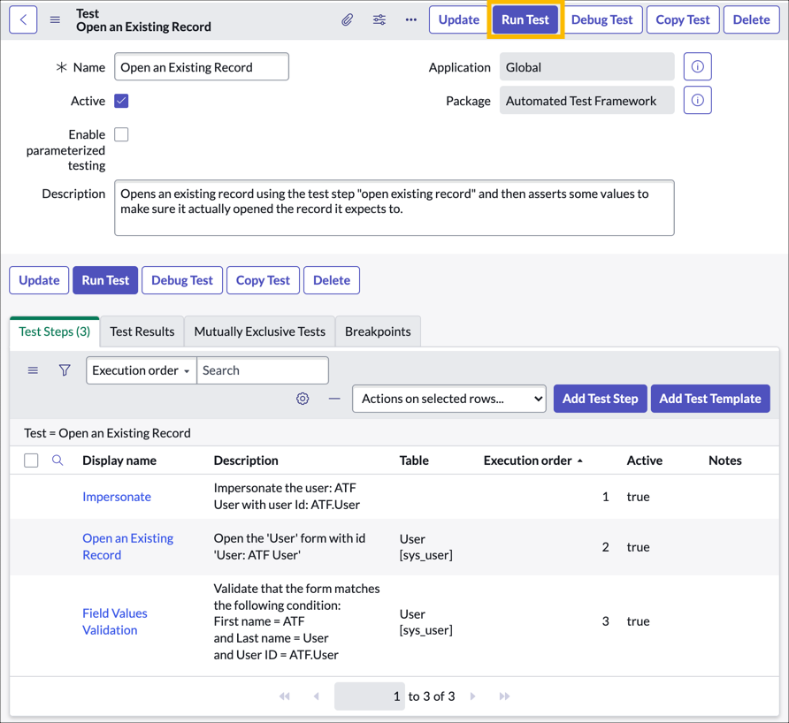Viewport: 789px width, 723px height.
Task: Click the list search magnifier icon
Action: coord(56,460)
